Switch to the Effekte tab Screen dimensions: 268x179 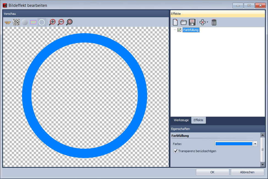click(198, 120)
